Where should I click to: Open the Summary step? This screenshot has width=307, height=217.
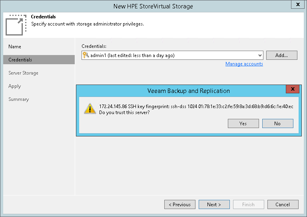pyautogui.click(x=19, y=99)
